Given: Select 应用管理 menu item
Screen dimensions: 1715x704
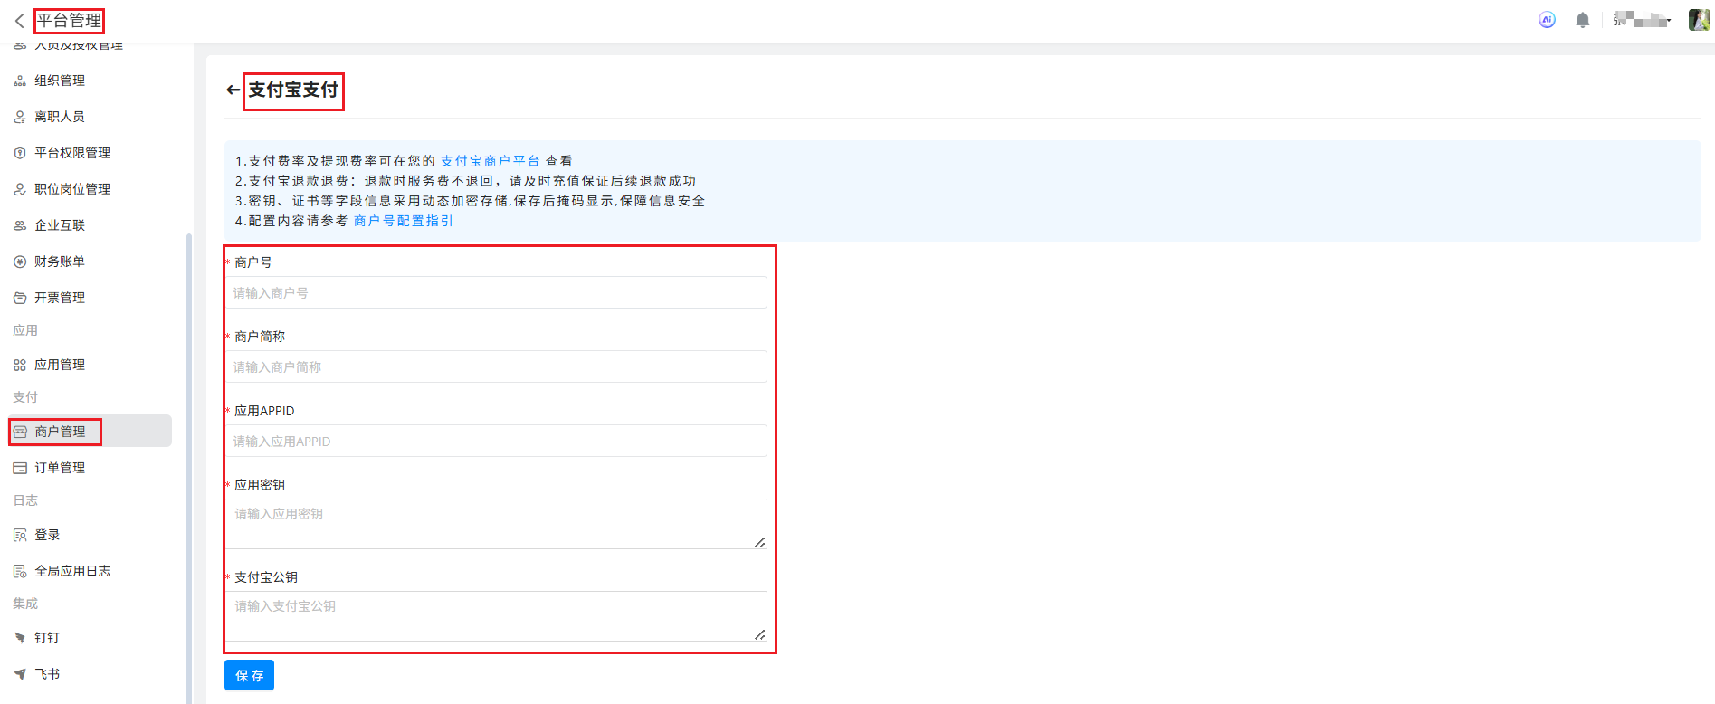Looking at the screenshot, I should pos(60,365).
